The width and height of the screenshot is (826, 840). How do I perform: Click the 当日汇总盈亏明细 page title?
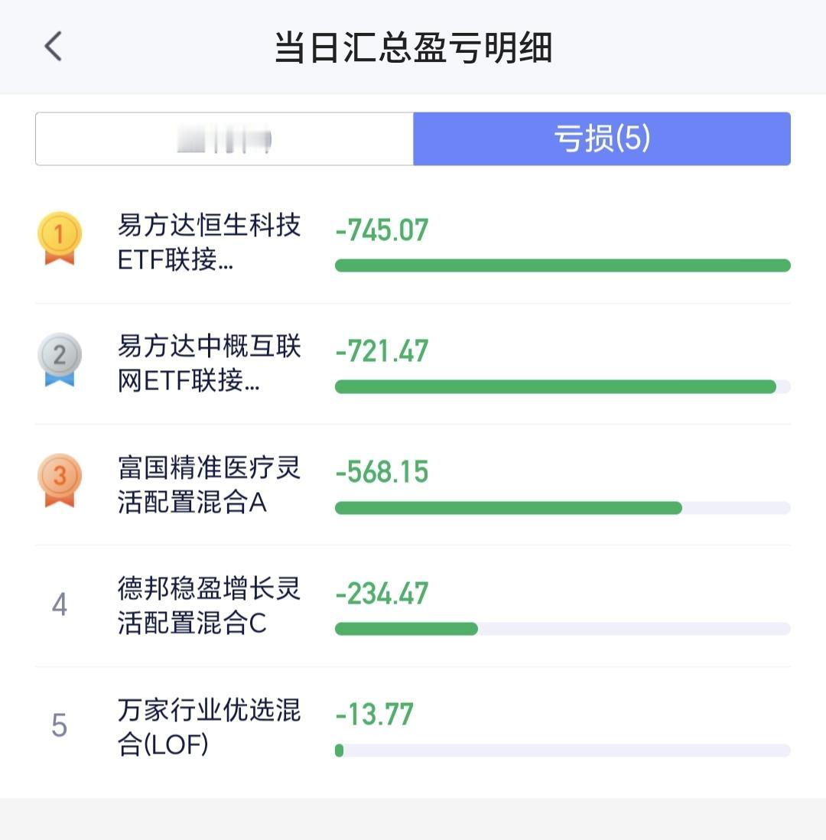[x=413, y=47]
